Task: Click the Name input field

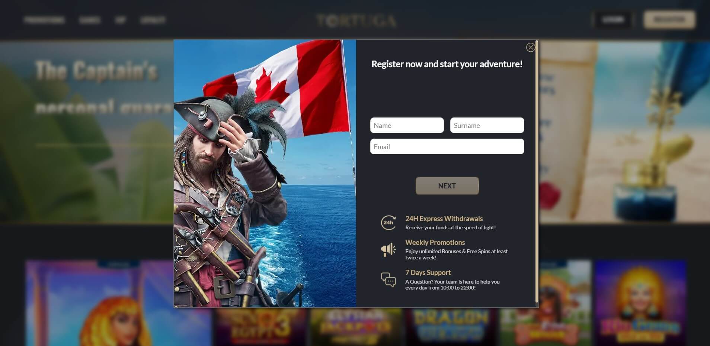Action: (x=407, y=125)
